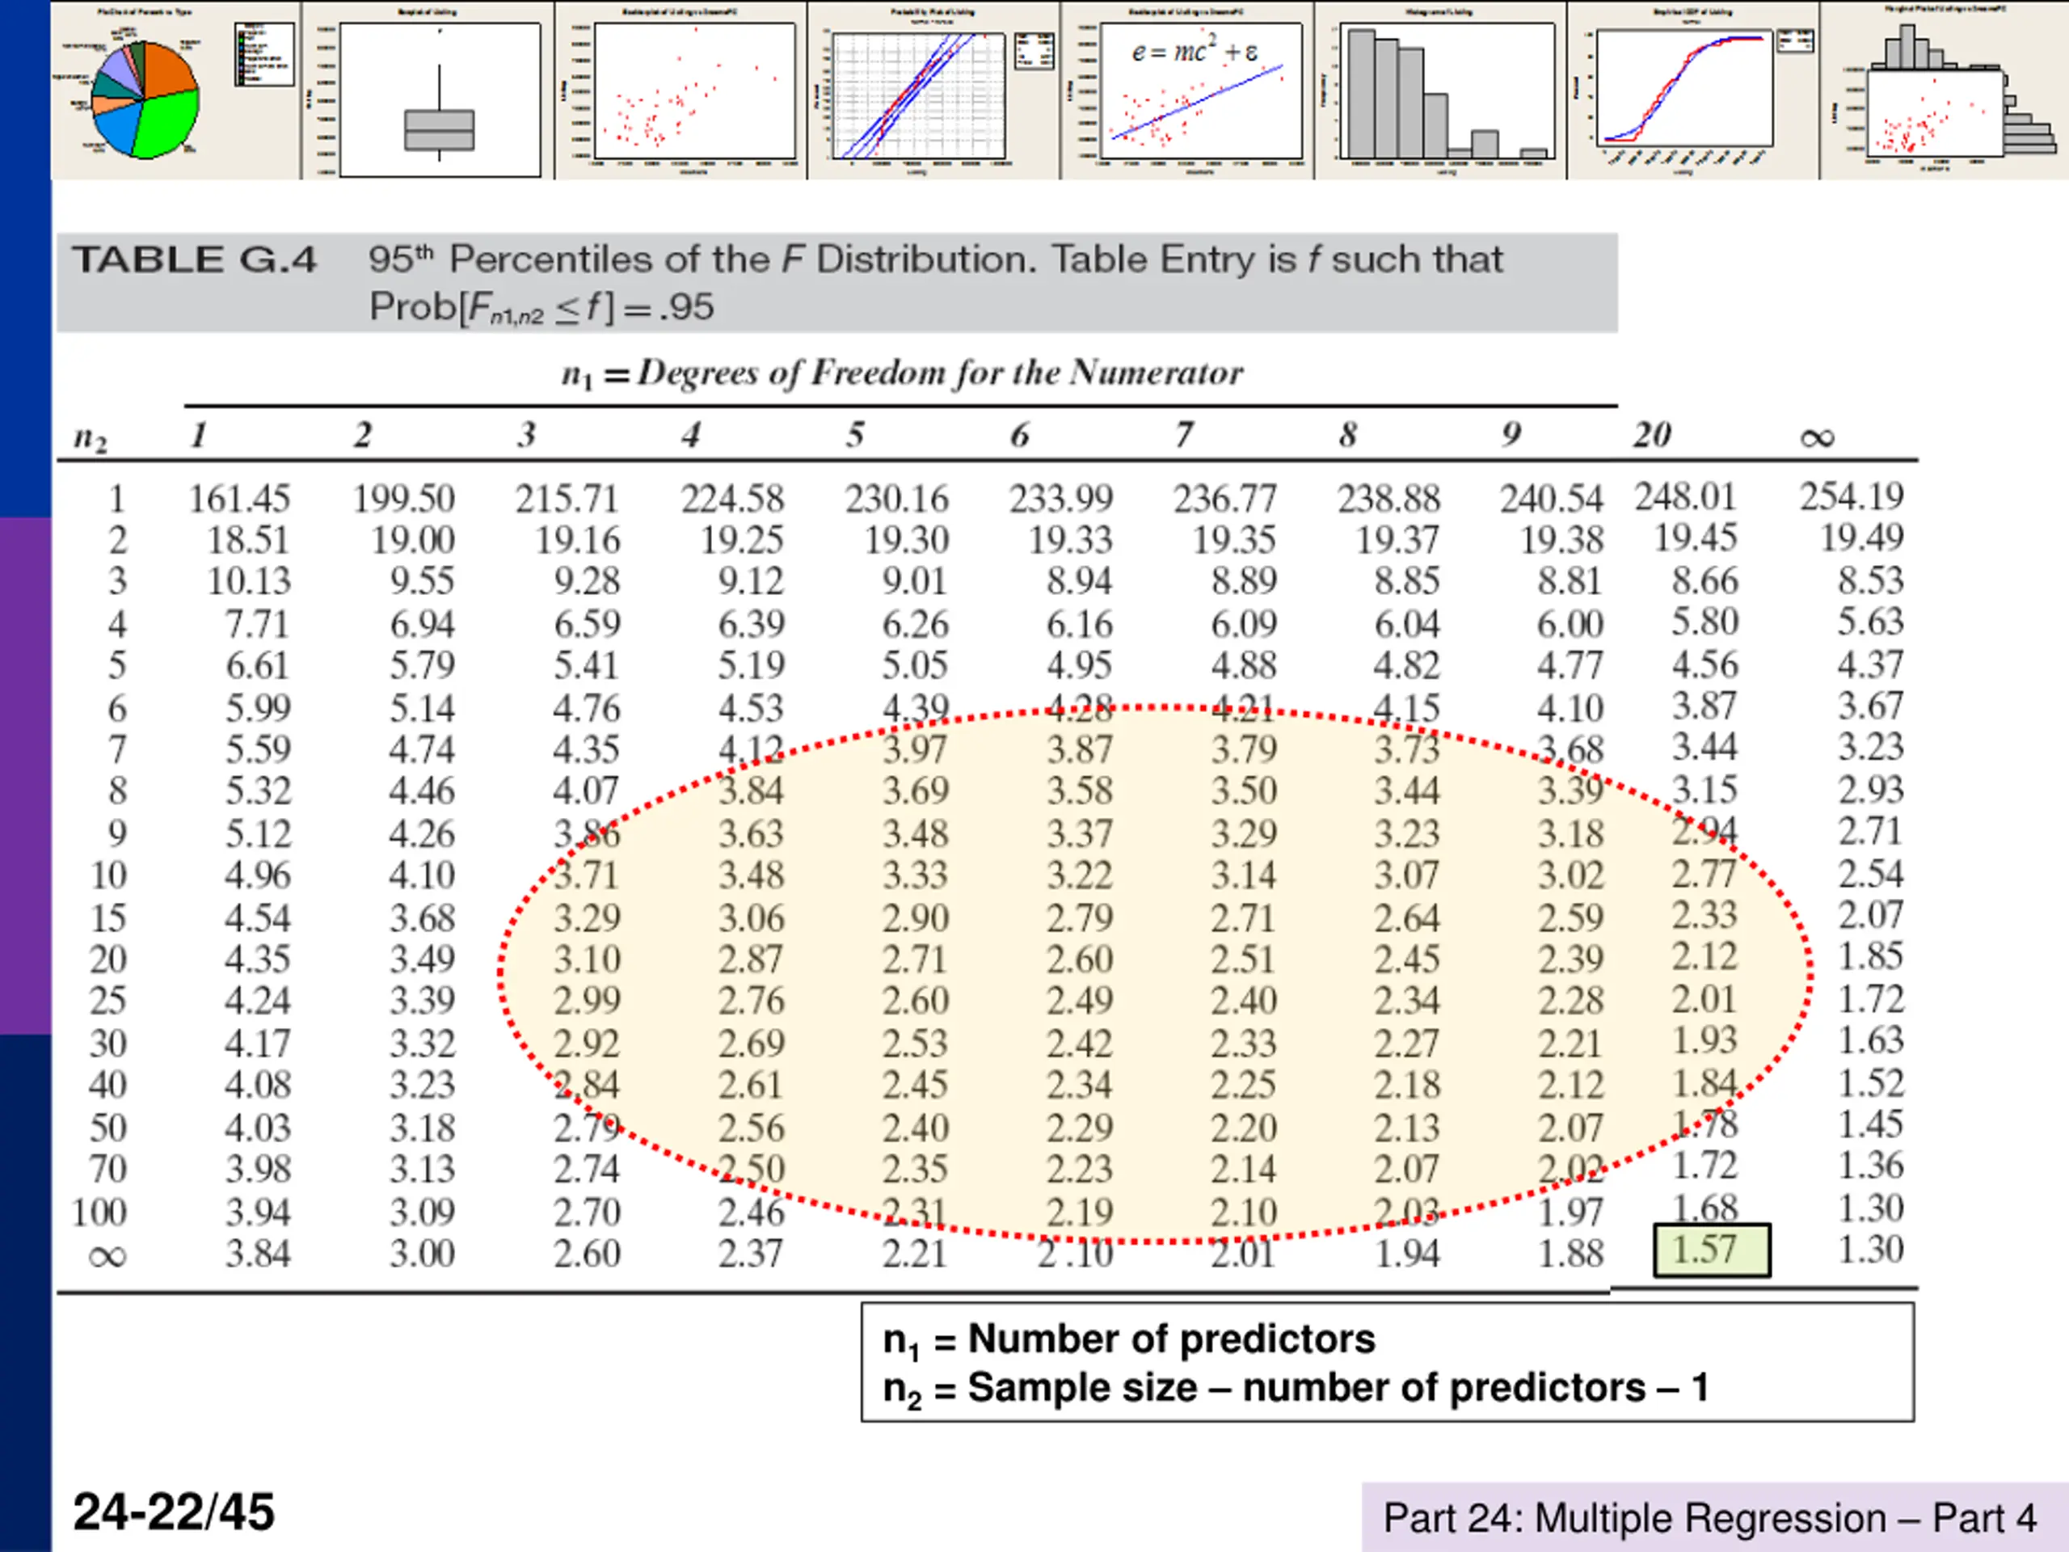Click the slide number 24-22/45
The image size is (2069, 1552).
tap(174, 1512)
